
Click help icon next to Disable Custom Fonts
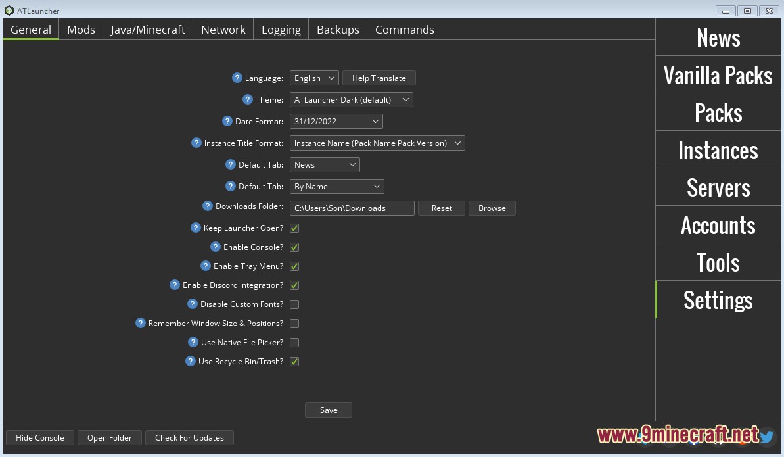pos(193,304)
